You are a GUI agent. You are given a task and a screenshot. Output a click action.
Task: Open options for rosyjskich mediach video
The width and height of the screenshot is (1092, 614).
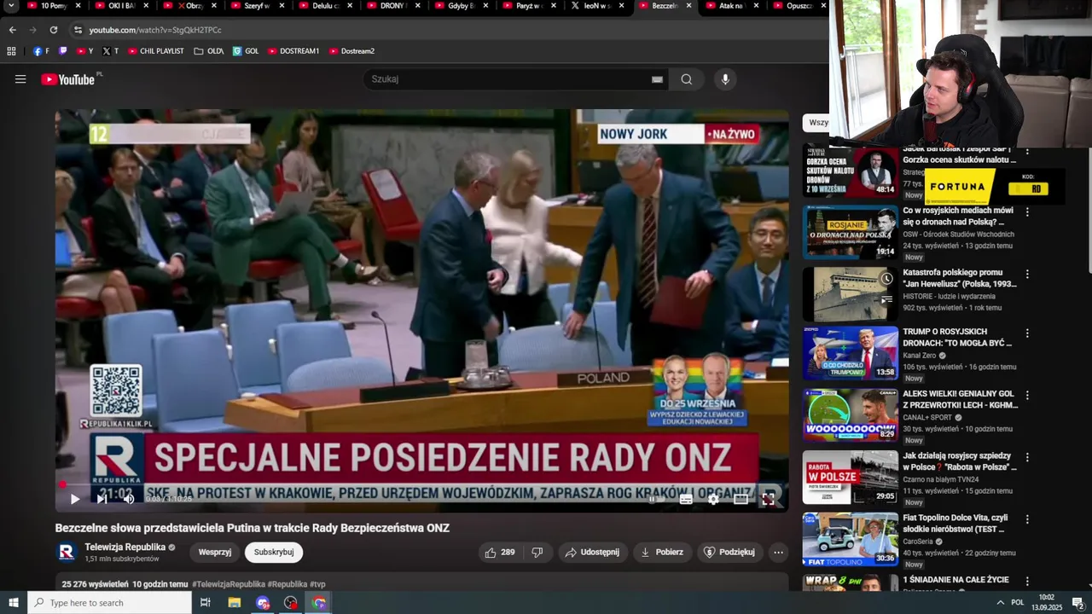click(1027, 211)
